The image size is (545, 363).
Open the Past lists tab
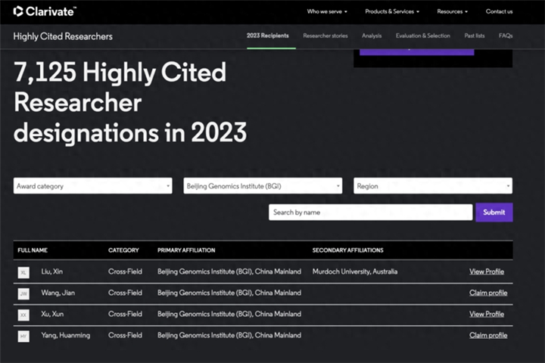click(x=474, y=36)
